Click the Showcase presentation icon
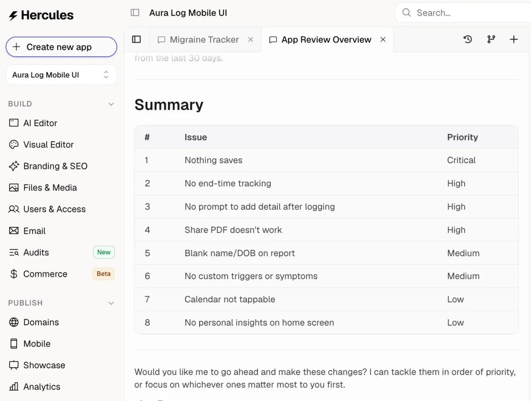Image resolution: width=531 pixels, height=401 pixels. pyautogui.click(x=14, y=365)
